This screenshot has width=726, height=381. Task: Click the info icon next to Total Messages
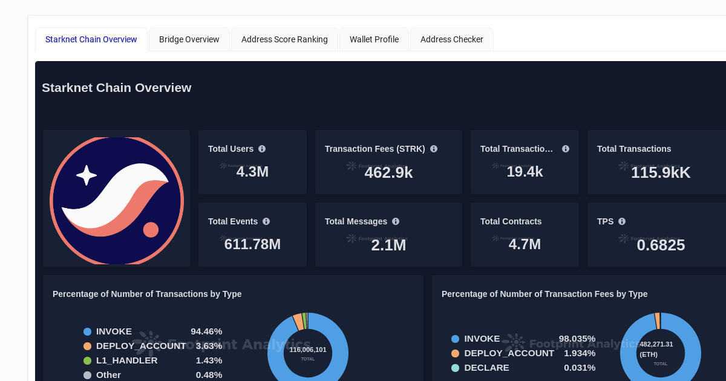[x=396, y=221]
